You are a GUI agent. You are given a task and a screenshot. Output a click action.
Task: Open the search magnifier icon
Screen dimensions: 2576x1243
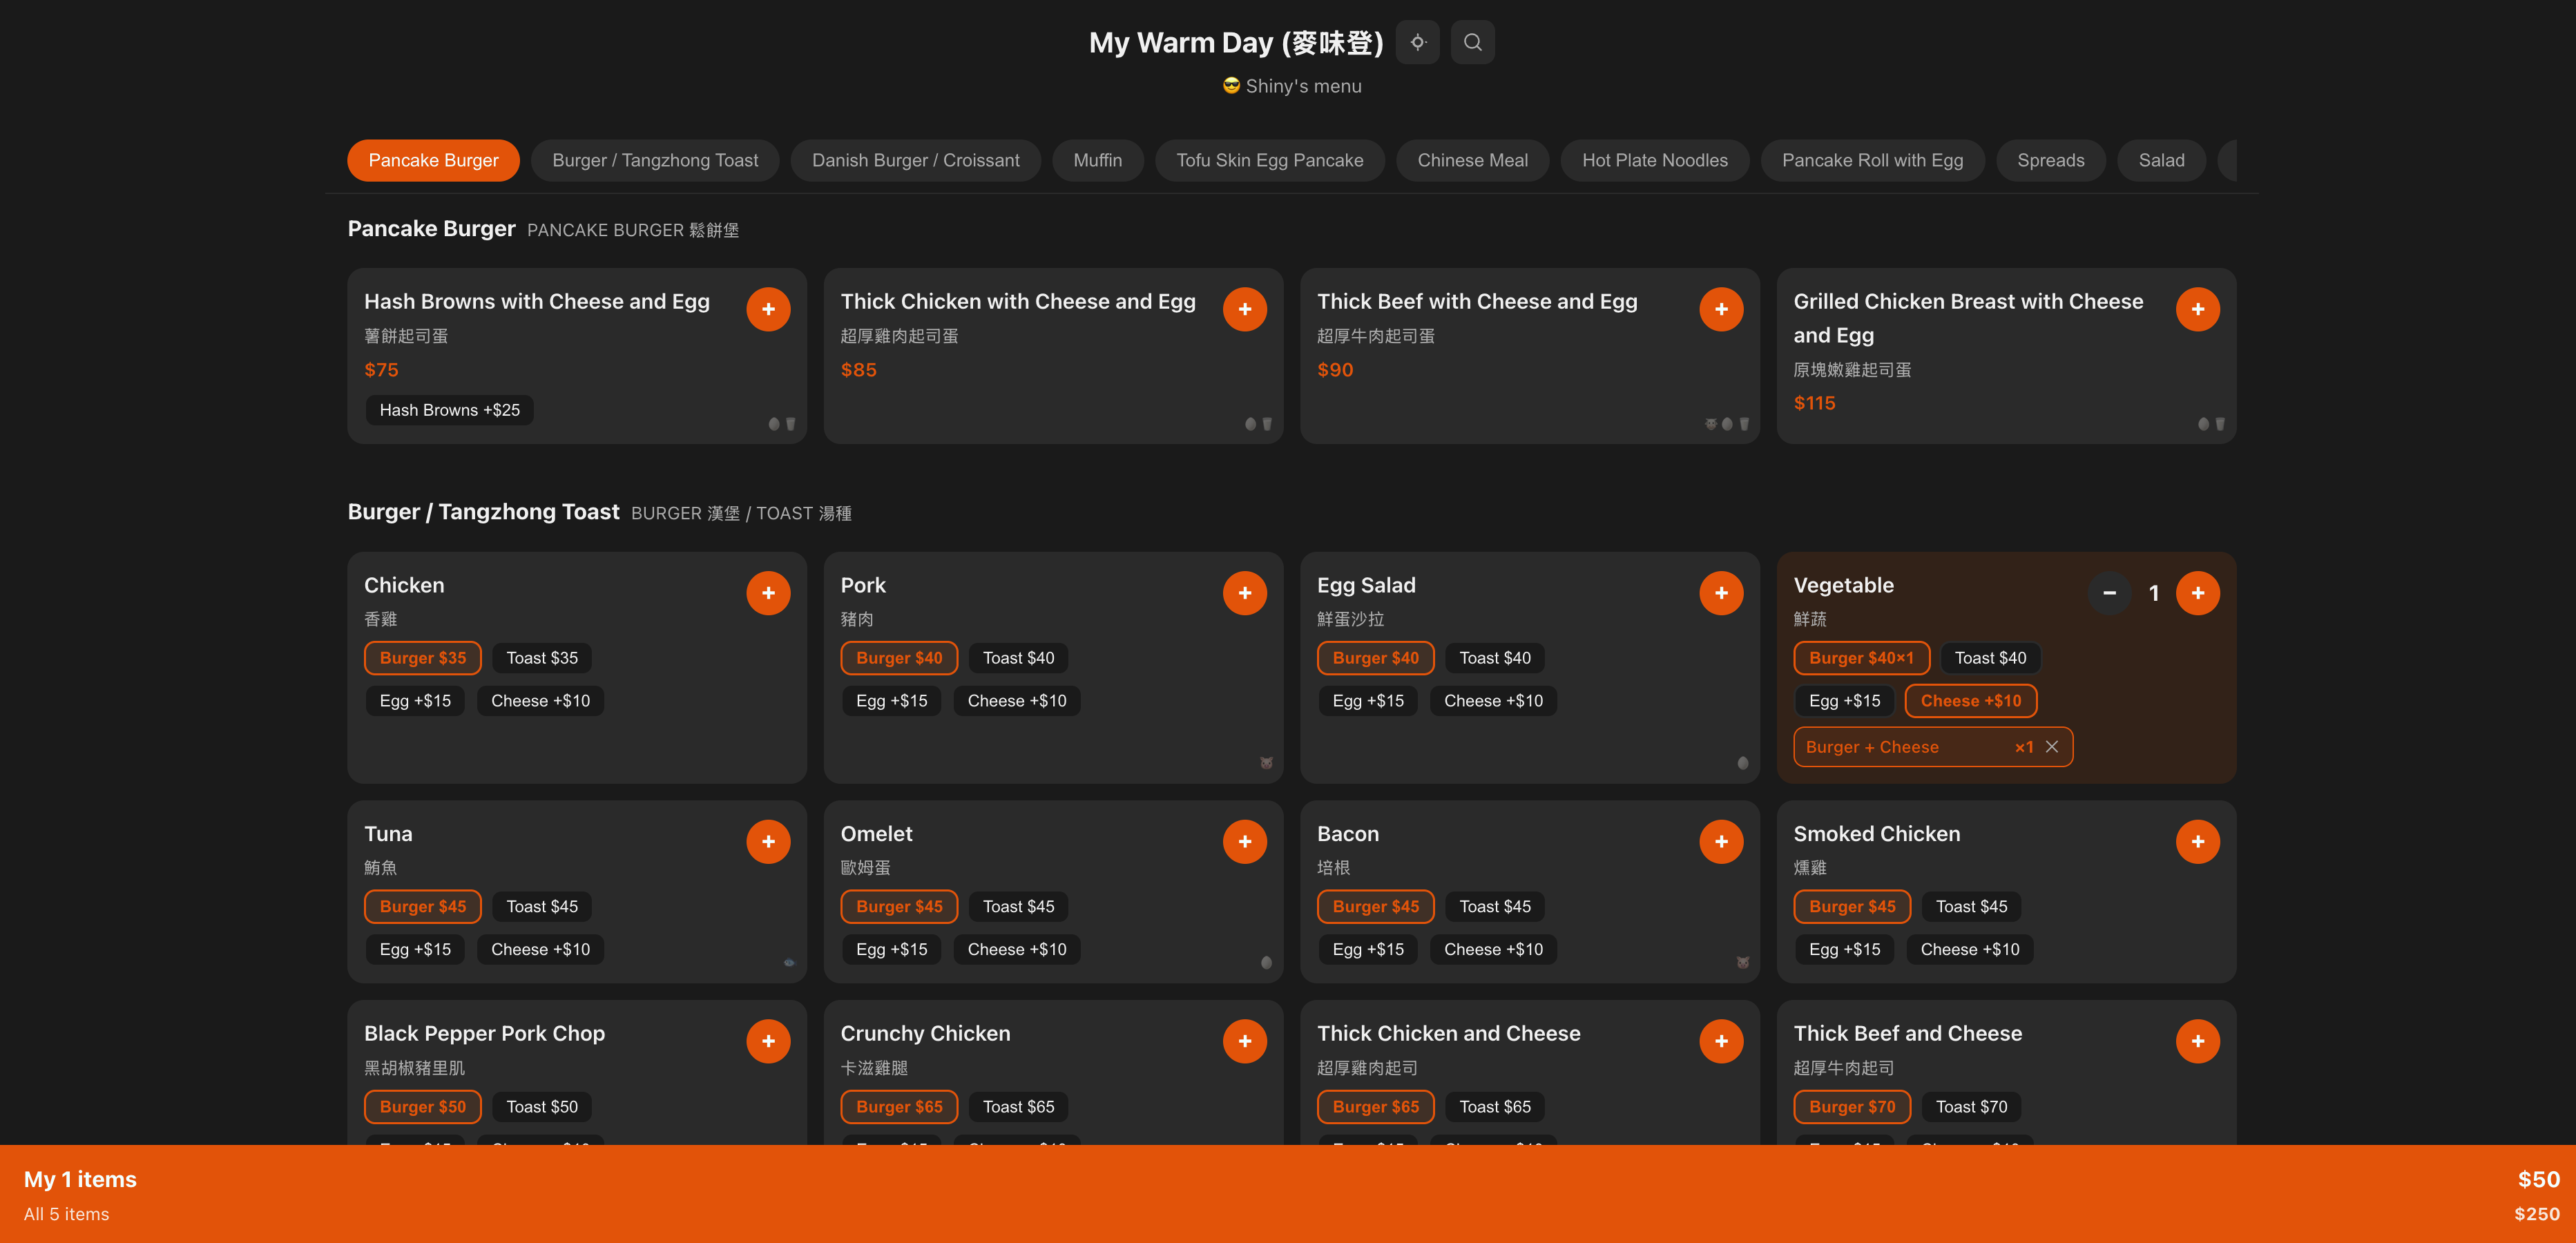1472,42
